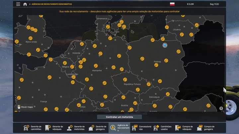
Task: Select Agência de recrutamento tab
Action: tap(119, 128)
